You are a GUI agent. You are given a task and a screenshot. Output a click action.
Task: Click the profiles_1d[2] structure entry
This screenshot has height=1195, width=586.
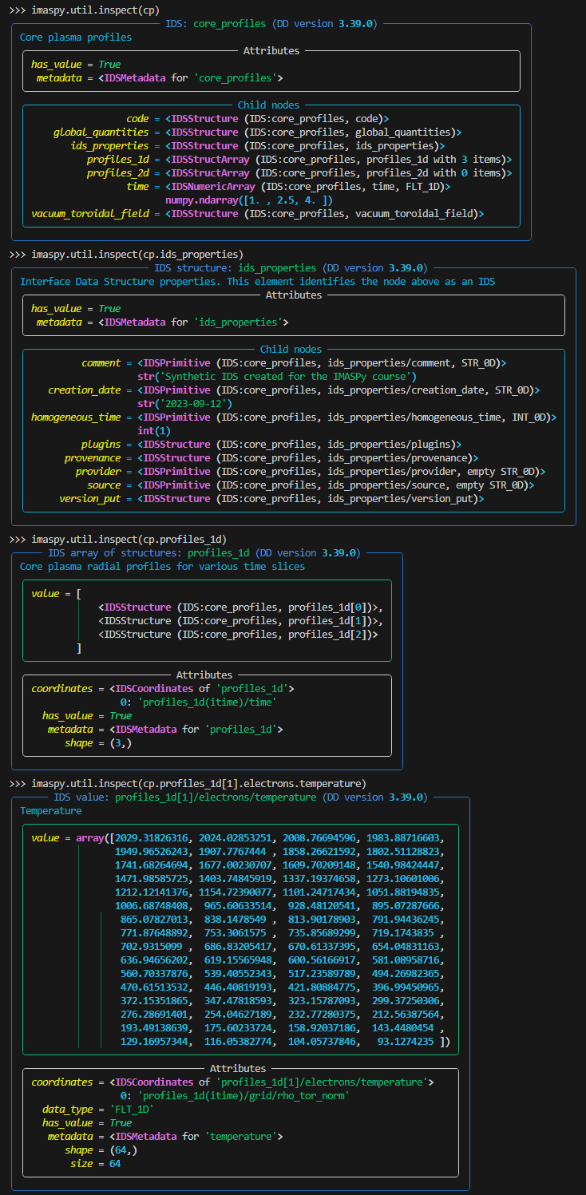[238, 635]
